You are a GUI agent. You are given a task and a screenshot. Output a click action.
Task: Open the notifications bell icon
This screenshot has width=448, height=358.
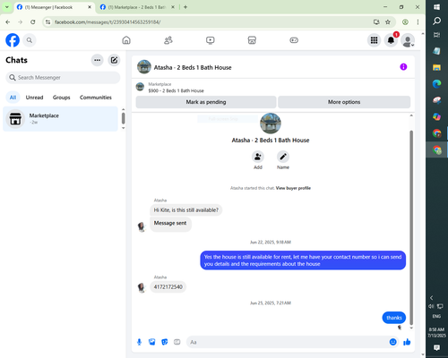pyautogui.click(x=391, y=40)
